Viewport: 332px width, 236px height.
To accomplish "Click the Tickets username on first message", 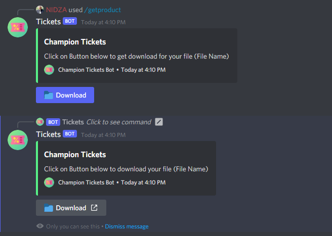I will coord(48,22).
